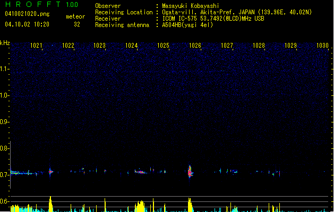Viewport: 334px width, 212px height.
Task: Click the meteor echo between 1024 and 1025
Action: click(141, 172)
